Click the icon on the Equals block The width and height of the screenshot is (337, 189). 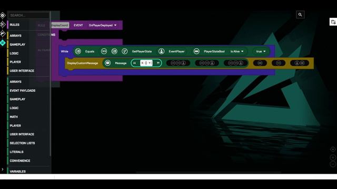[78, 51]
